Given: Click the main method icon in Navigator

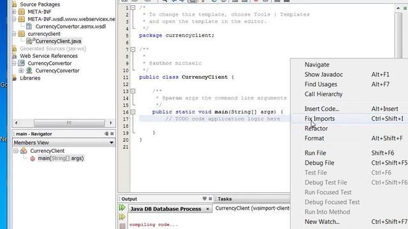Looking at the screenshot, I should click(x=33, y=158).
